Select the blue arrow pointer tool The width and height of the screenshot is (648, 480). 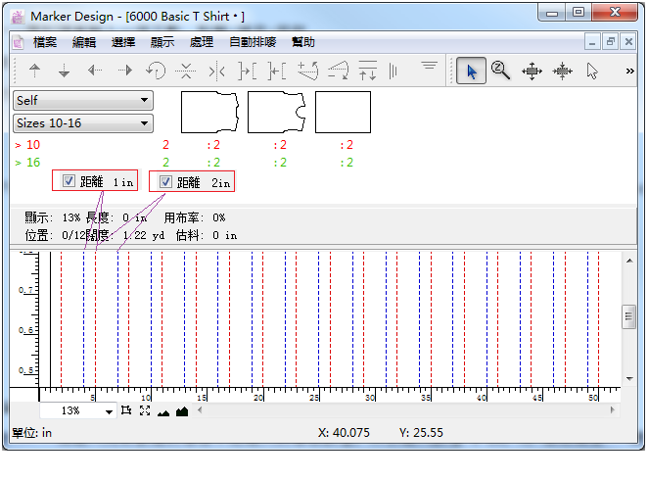pyautogui.click(x=471, y=72)
